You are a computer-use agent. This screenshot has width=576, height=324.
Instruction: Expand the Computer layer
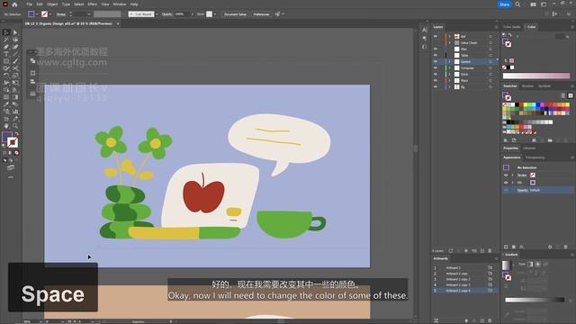449,68
